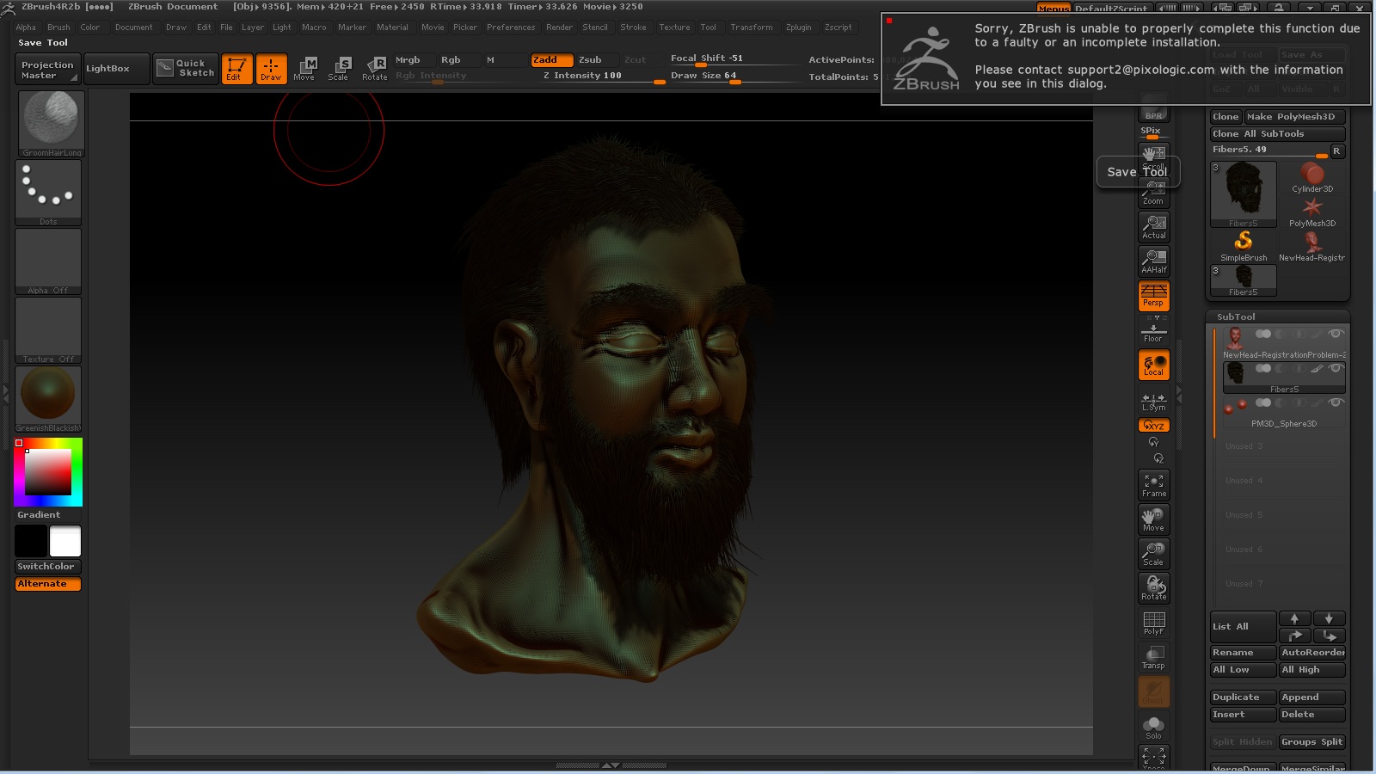Select the Rotate transform tool in top shelf
Image resolution: width=1376 pixels, height=774 pixels.
[x=375, y=69]
